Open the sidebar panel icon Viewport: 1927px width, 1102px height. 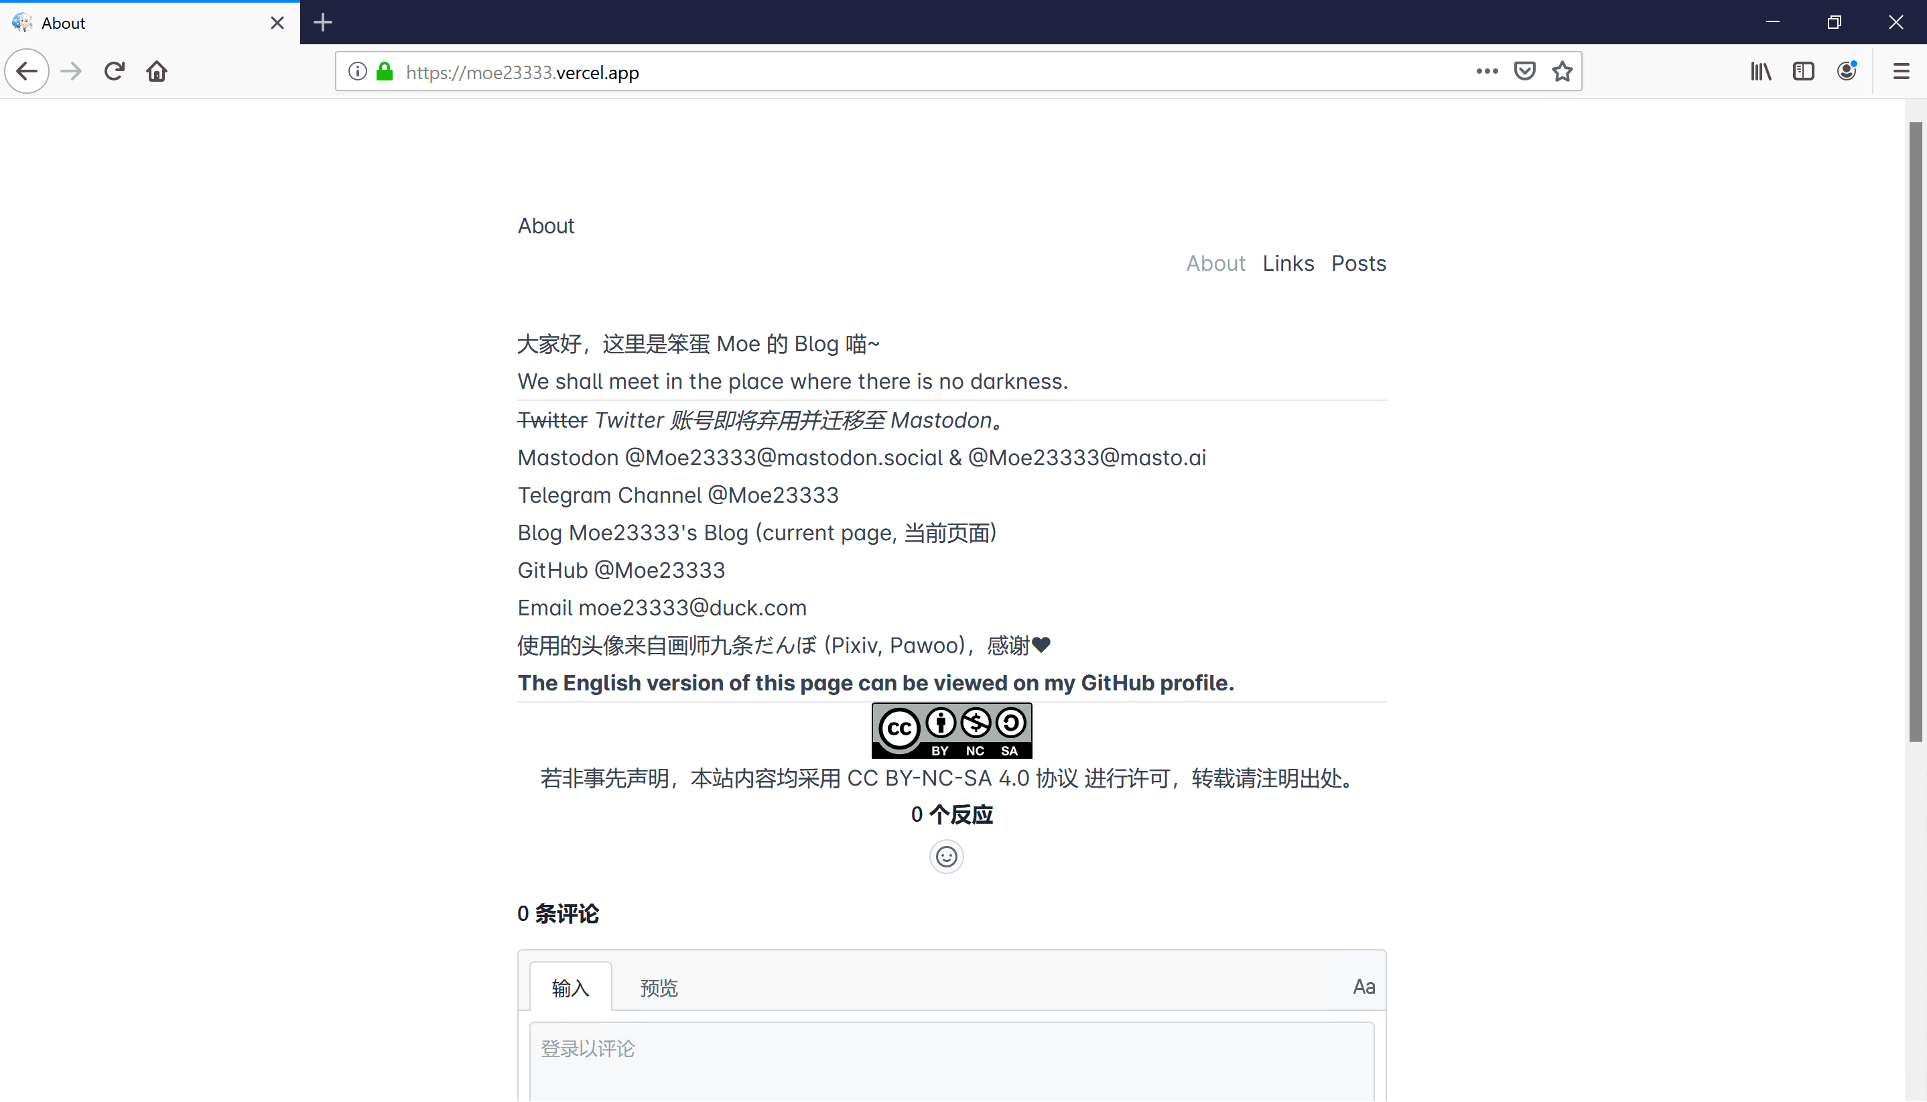[x=1804, y=70]
